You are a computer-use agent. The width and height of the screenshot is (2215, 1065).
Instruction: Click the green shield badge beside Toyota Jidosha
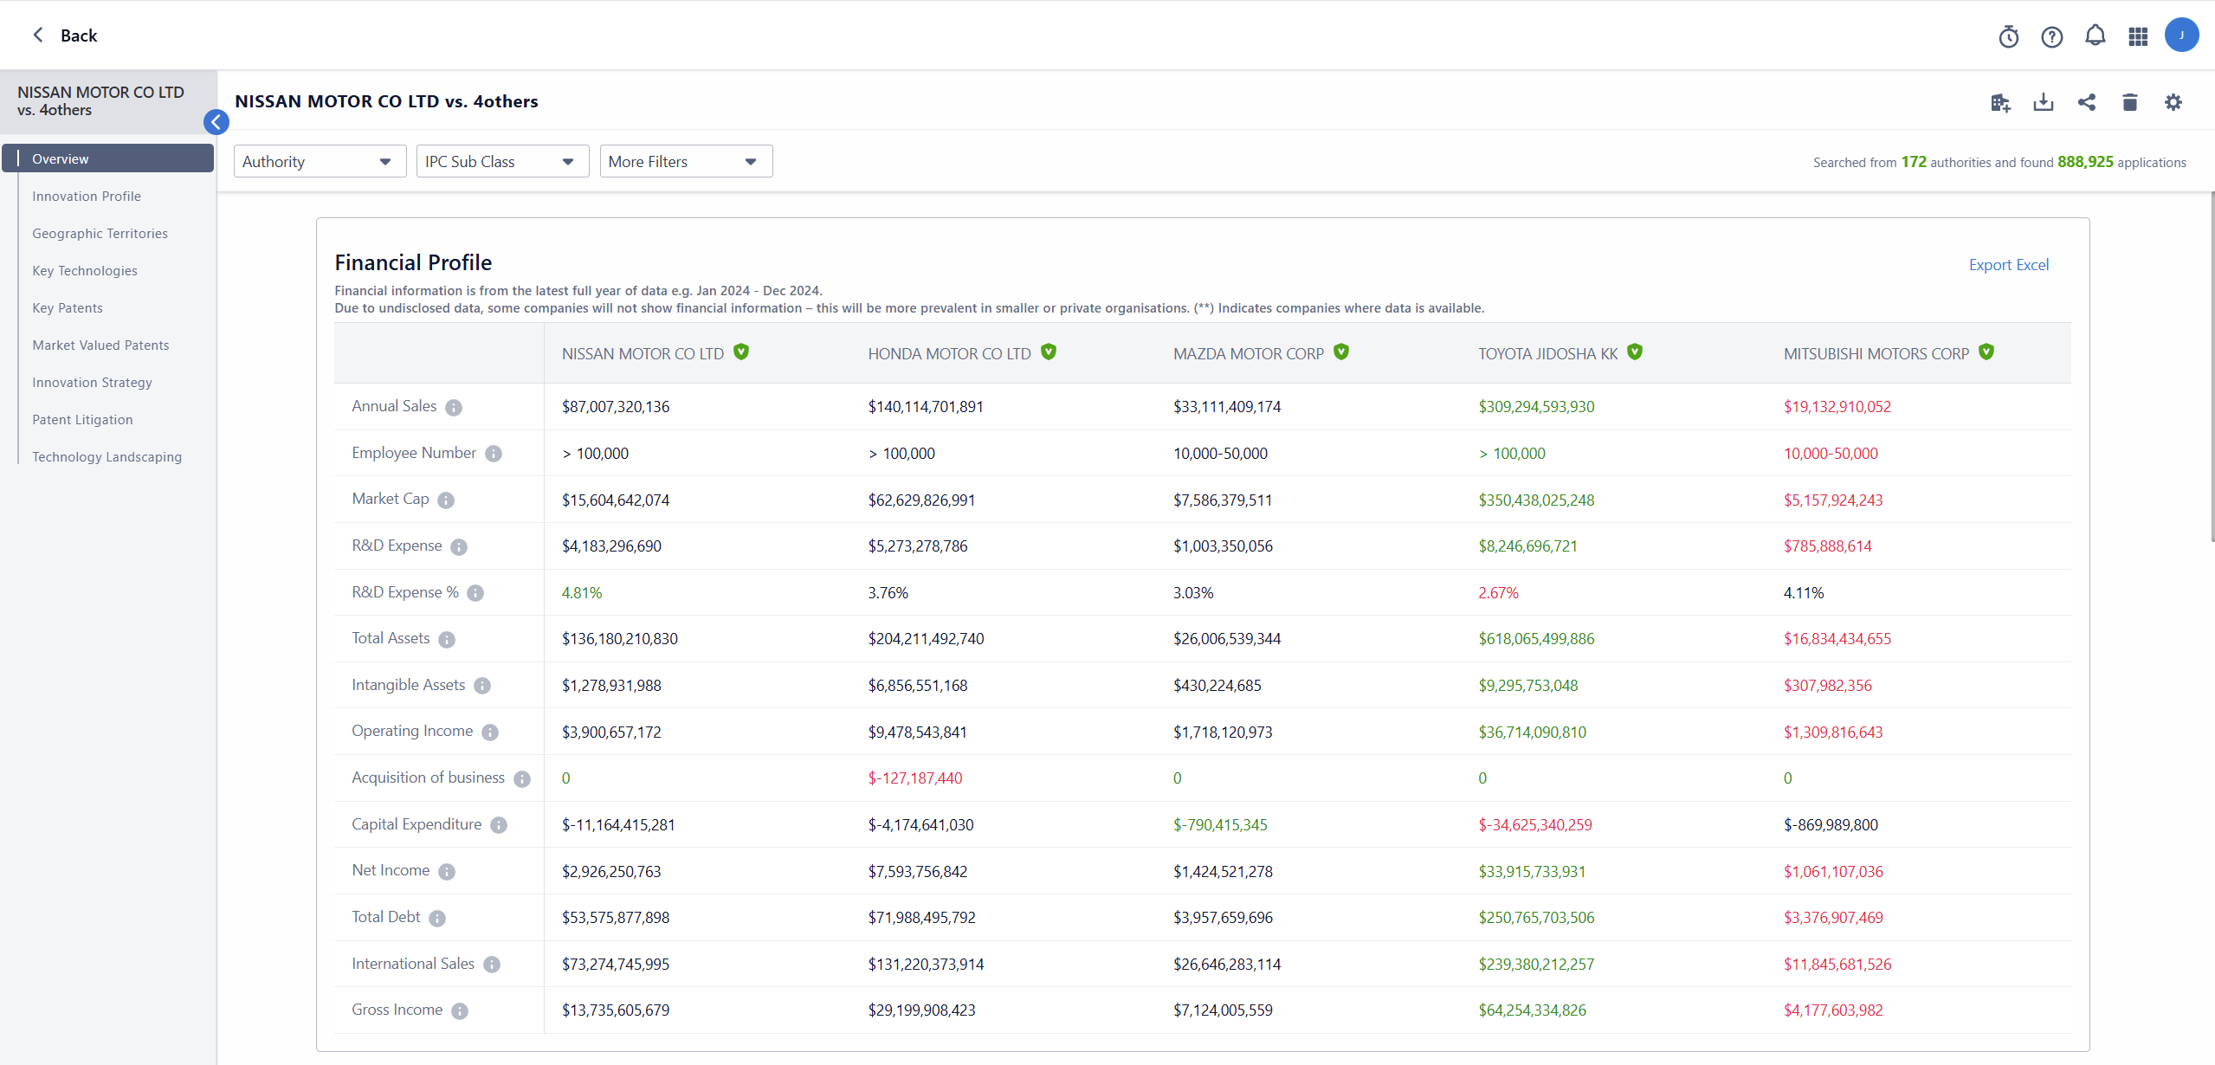(1635, 352)
